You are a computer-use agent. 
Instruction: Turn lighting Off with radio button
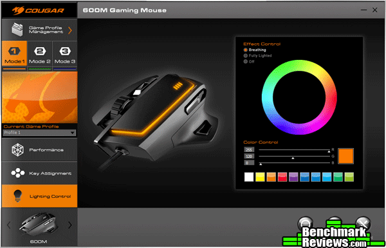(x=246, y=62)
